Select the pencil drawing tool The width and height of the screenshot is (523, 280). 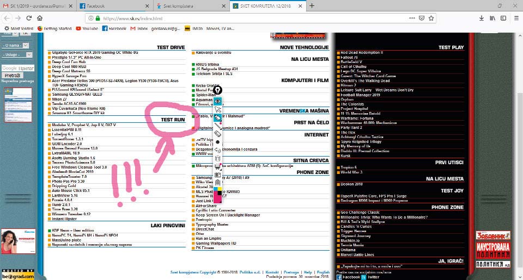217,126
